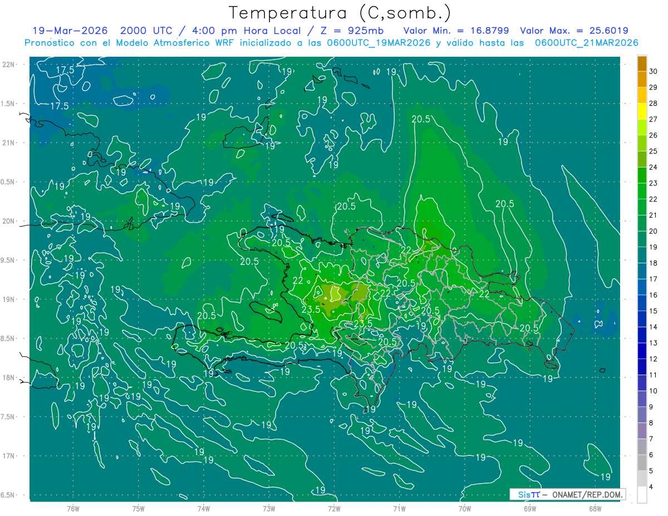
Task: Click the 22N latitude axis label
Action: click(x=9, y=65)
